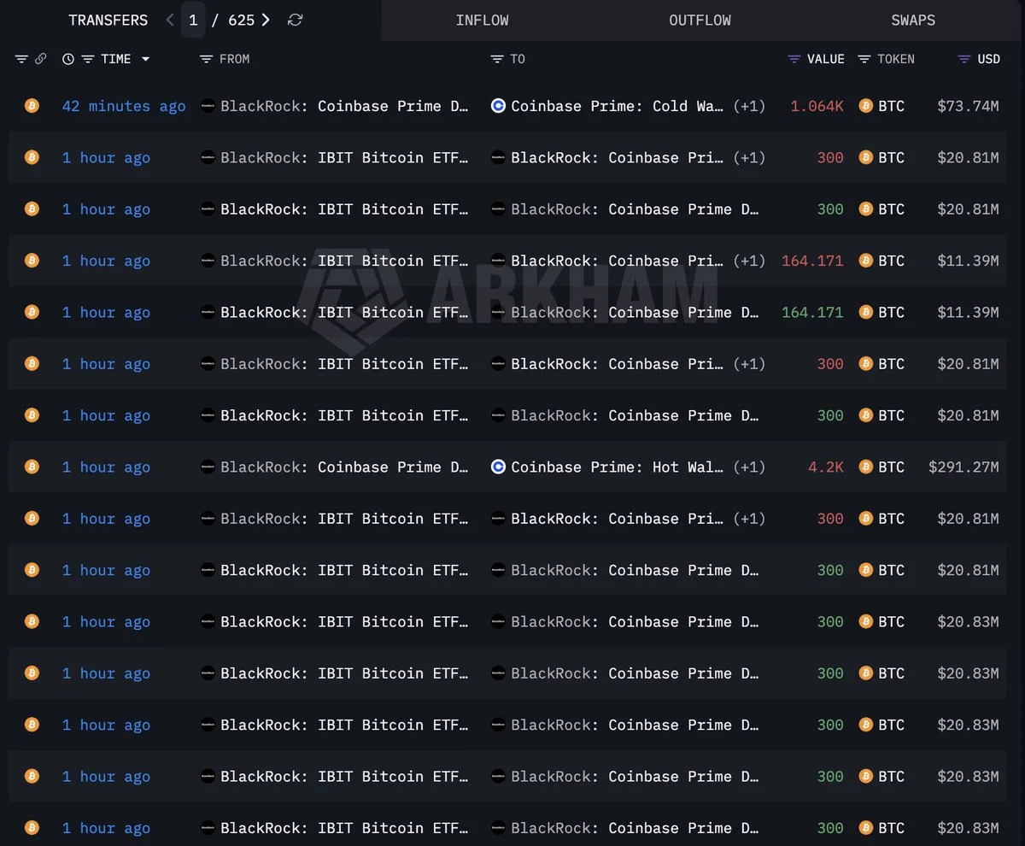Screen dimensions: 1025x846
Task: Switch to the SWAPS tab
Action: click(x=913, y=20)
